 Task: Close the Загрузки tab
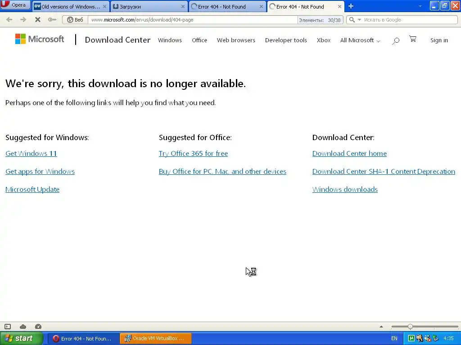click(183, 6)
